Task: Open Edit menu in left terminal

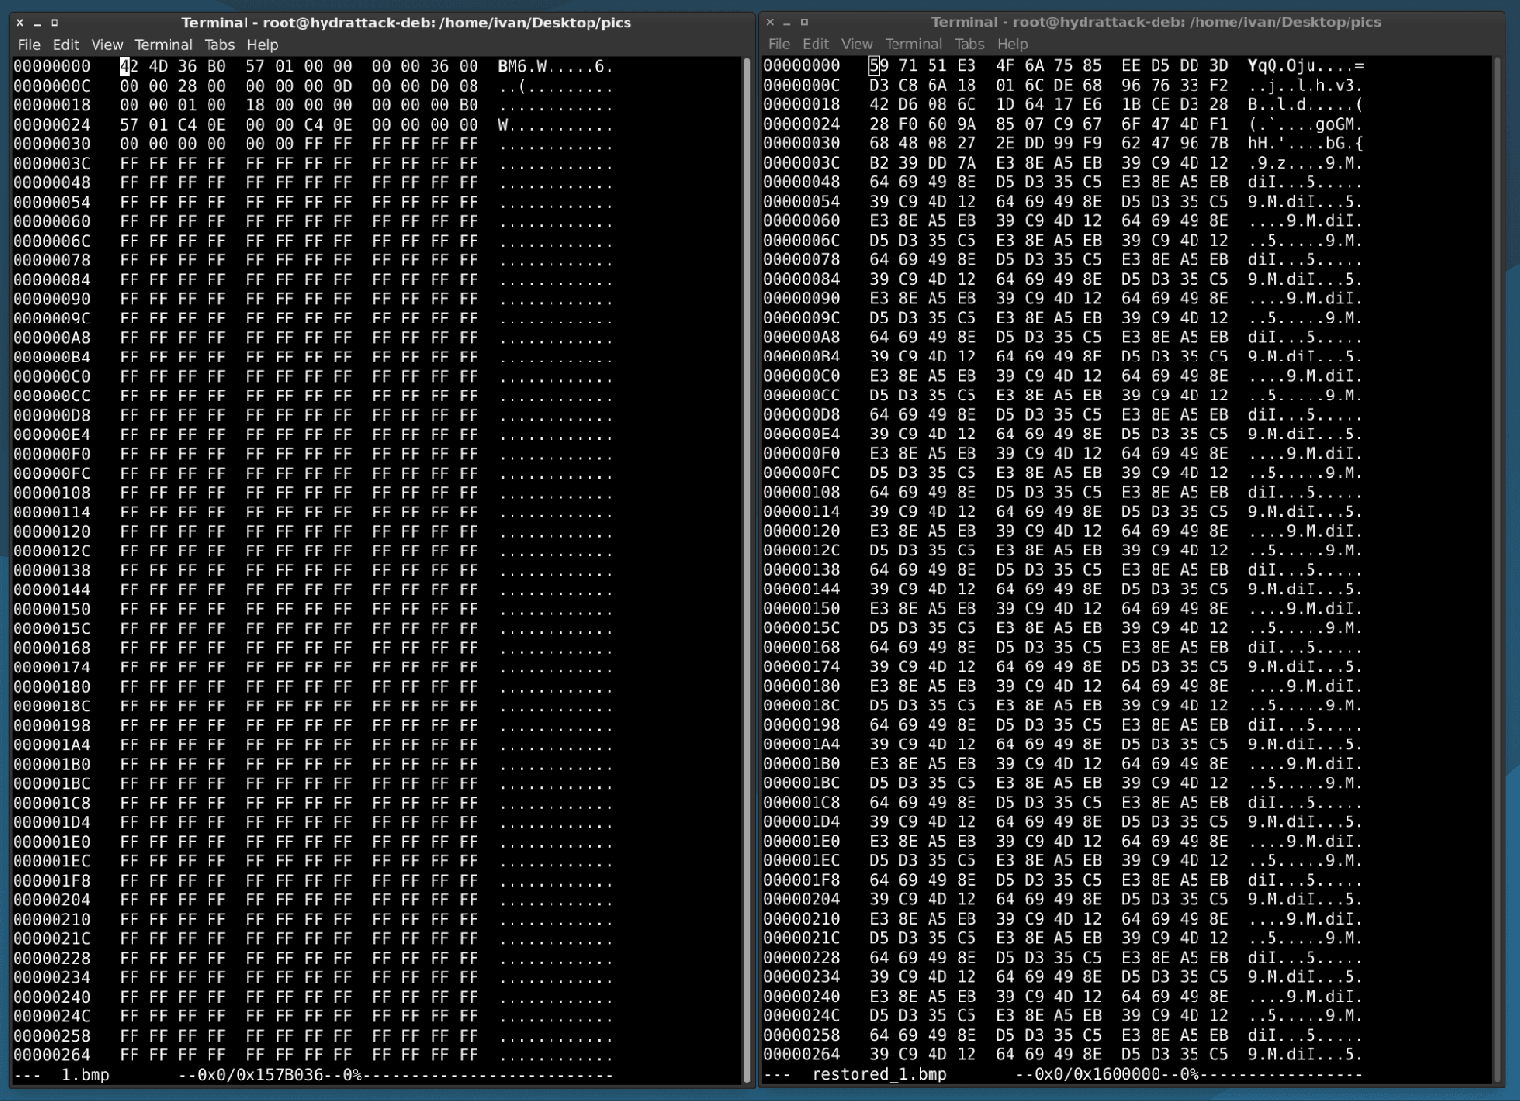Action: point(66,45)
